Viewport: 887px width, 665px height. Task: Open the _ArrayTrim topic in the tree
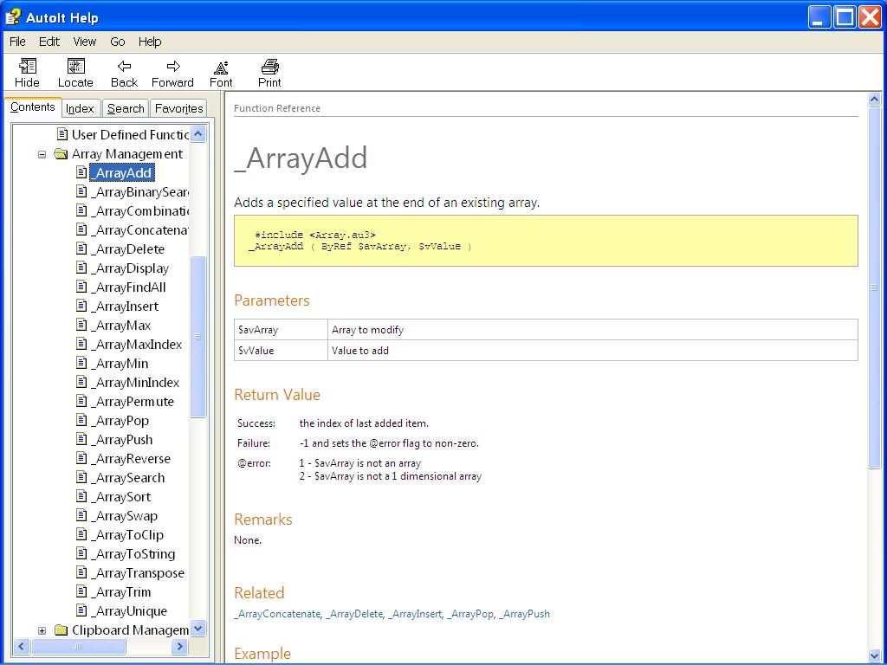121,592
